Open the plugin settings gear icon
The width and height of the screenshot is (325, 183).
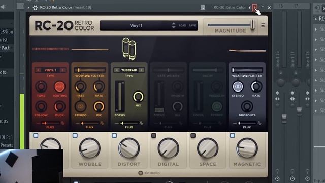coord(35,8)
